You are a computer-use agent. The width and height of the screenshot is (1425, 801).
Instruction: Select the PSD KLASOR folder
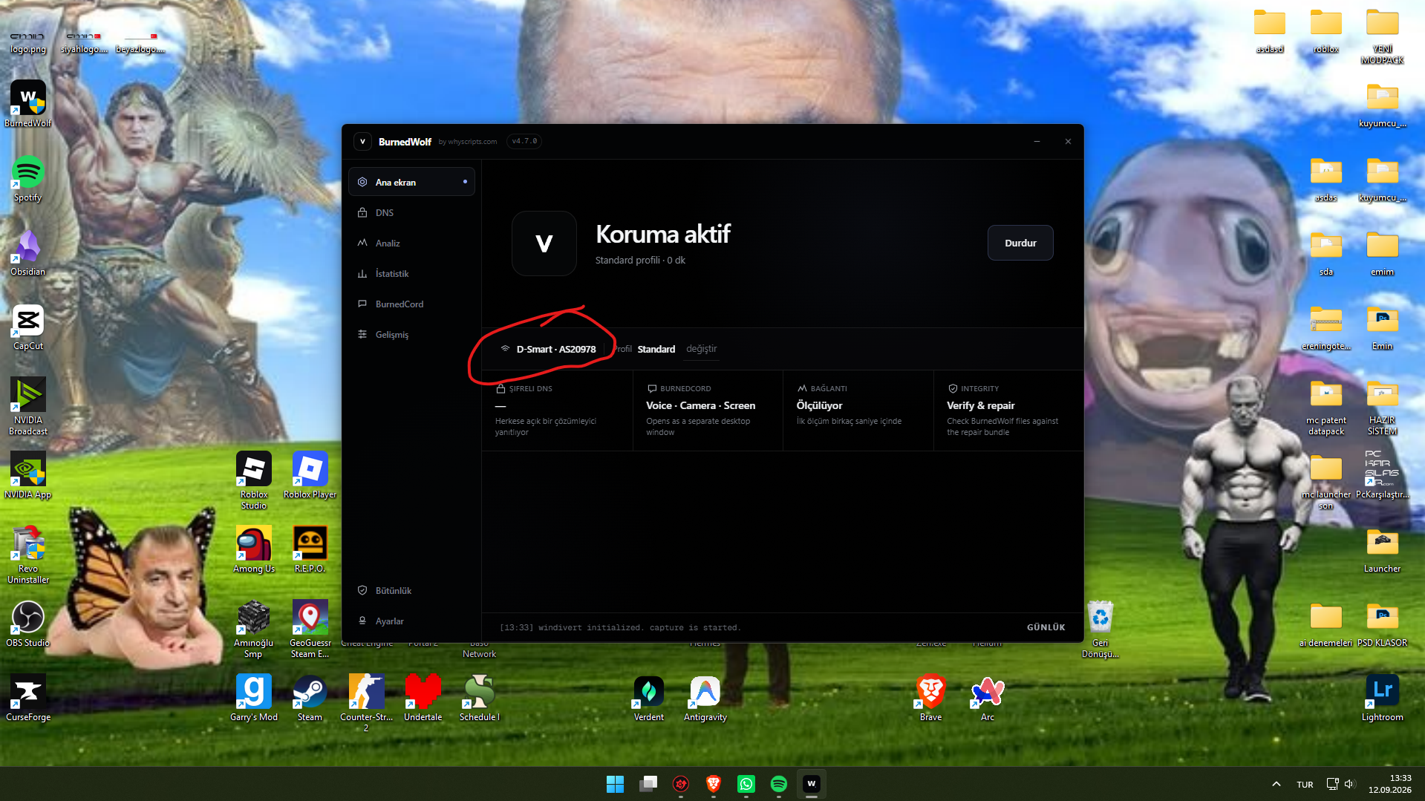pos(1383,624)
